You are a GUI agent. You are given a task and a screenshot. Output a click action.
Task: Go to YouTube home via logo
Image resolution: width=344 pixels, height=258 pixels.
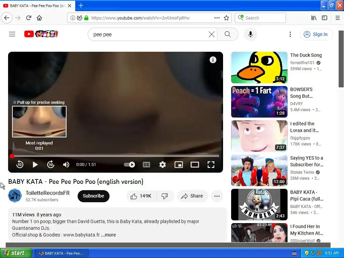click(41, 34)
